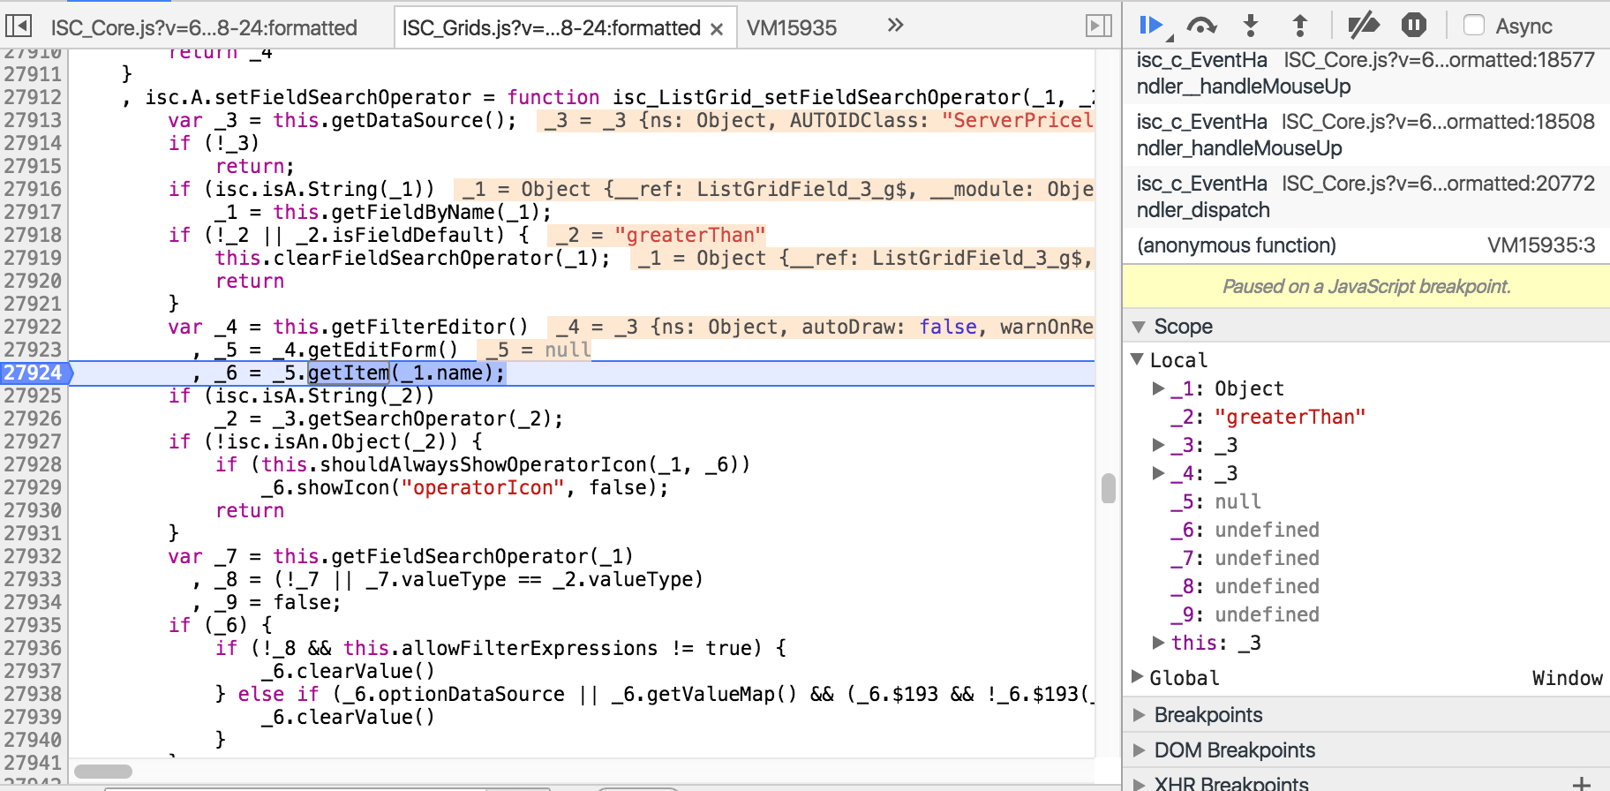Toggle breakpoint on line 27924
The width and height of the screenshot is (1610, 791).
click(x=34, y=373)
